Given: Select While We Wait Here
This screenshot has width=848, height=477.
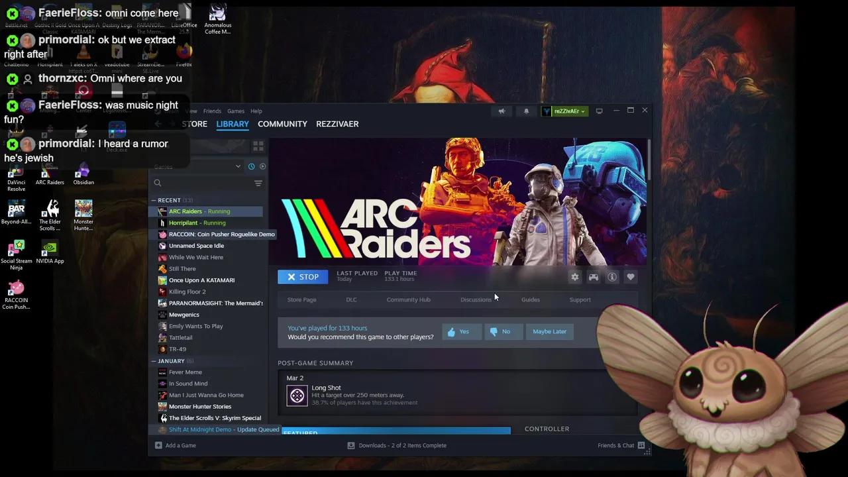Looking at the screenshot, I should click(206, 257).
